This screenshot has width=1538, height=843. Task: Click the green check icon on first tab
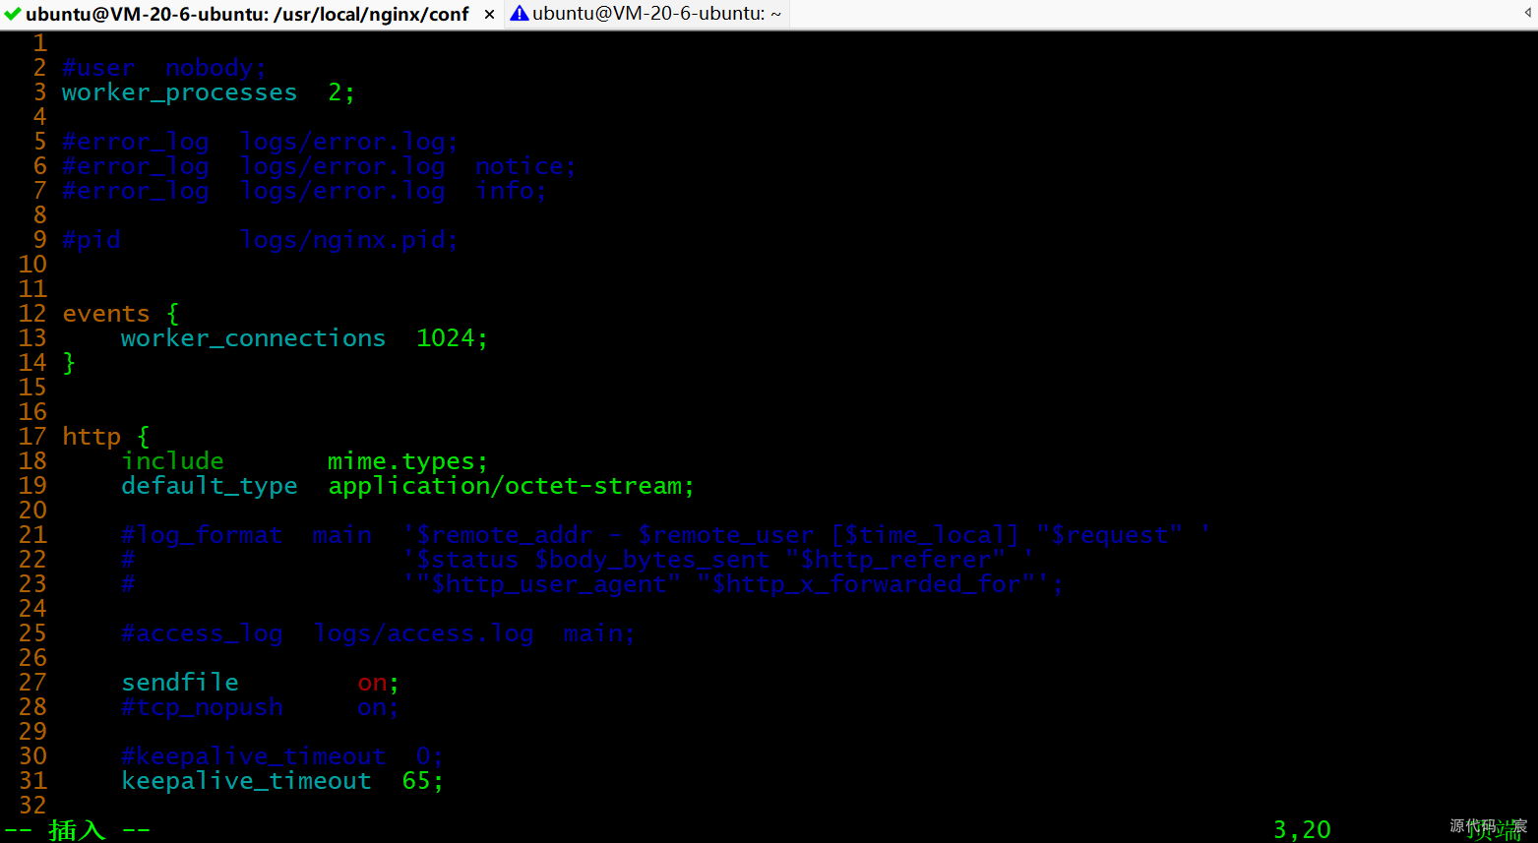(13, 14)
